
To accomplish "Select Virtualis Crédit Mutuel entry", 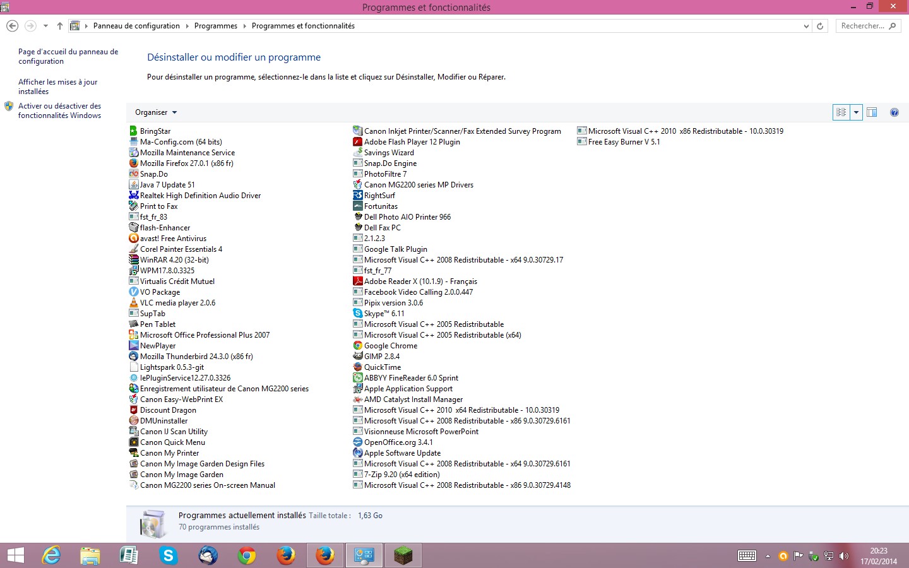I will tap(177, 281).
